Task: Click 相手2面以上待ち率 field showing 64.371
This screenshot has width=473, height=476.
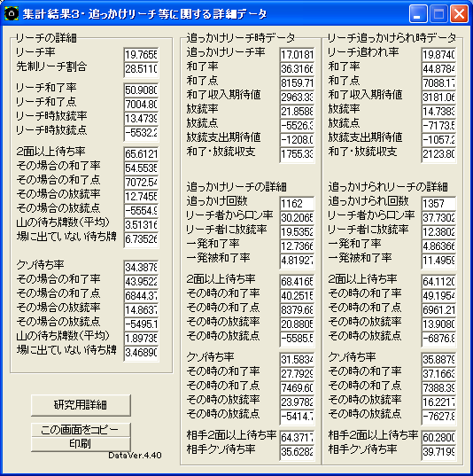Action: 297,438
